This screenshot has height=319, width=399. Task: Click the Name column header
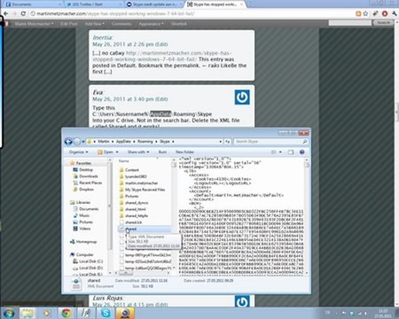click(x=124, y=161)
